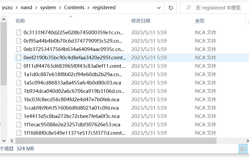Click the search magnifier icon

coord(188,8)
